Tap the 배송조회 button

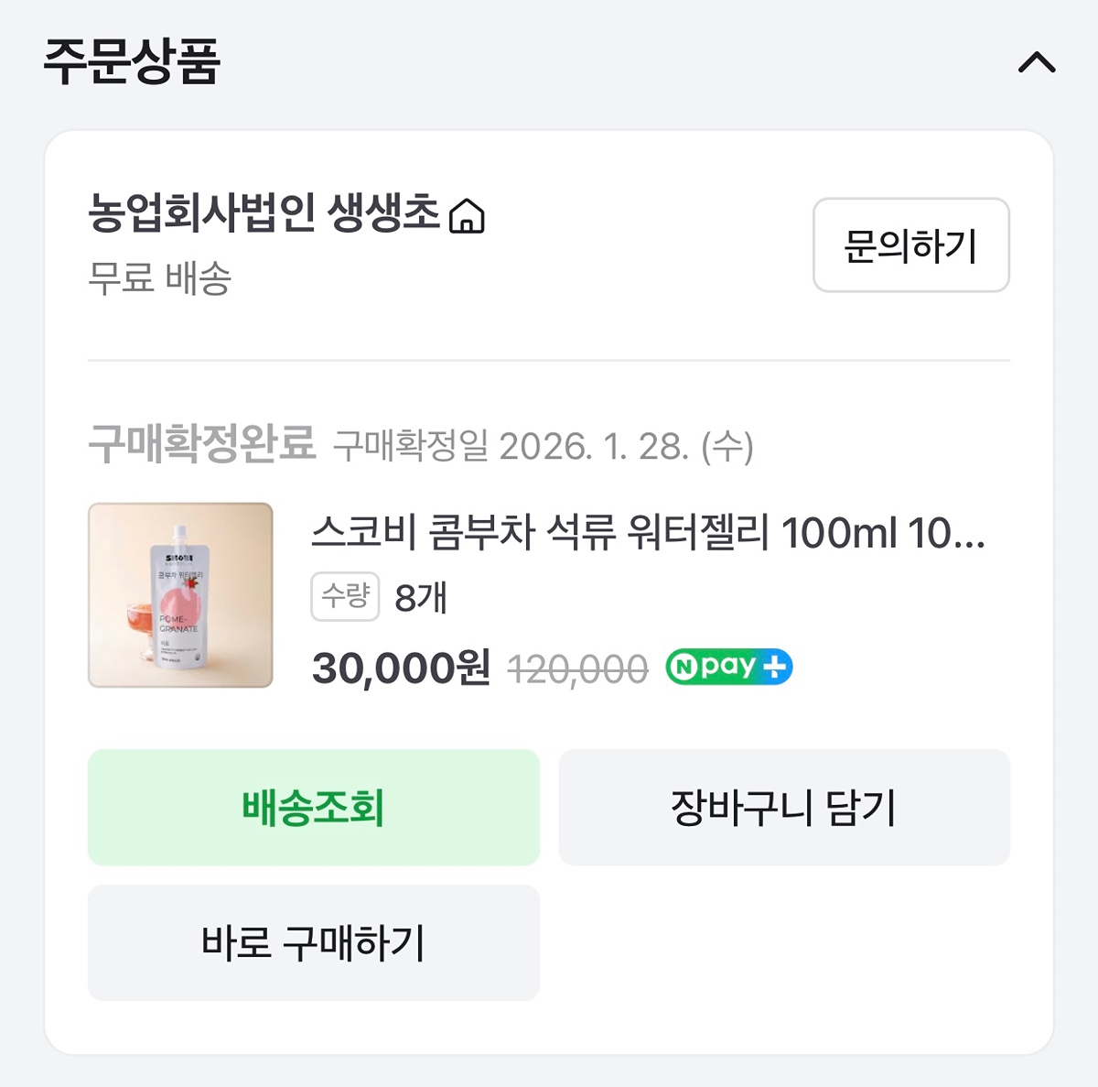tap(313, 808)
